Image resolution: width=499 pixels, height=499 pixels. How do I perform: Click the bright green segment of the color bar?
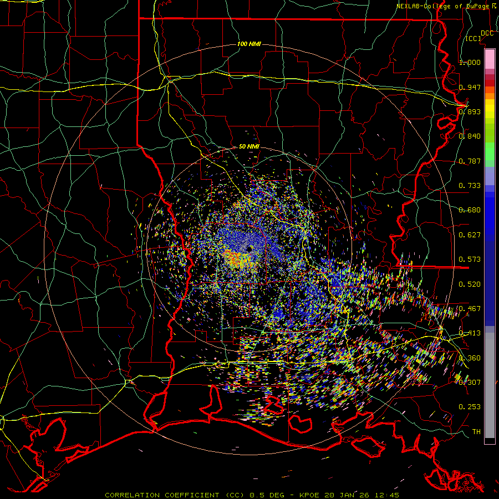pyautogui.click(x=490, y=151)
